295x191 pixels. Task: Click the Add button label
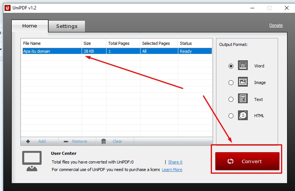pos(42,141)
